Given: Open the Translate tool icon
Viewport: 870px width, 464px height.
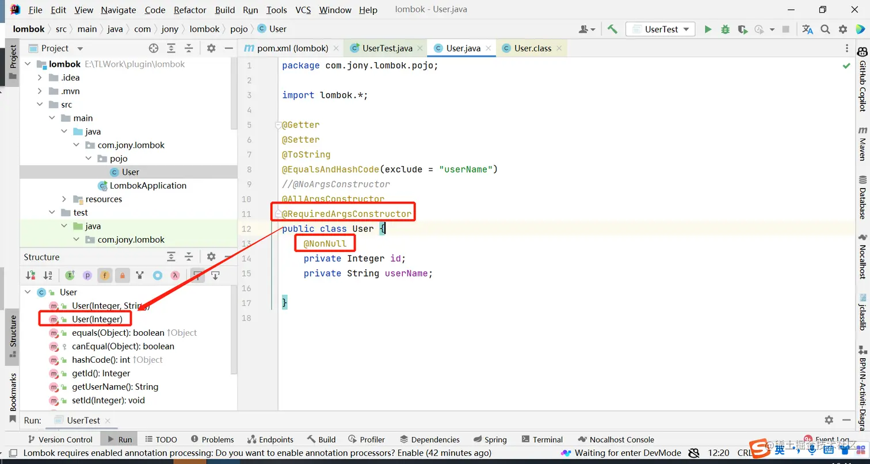Looking at the screenshot, I should pyautogui.click(x=808, y=29).
